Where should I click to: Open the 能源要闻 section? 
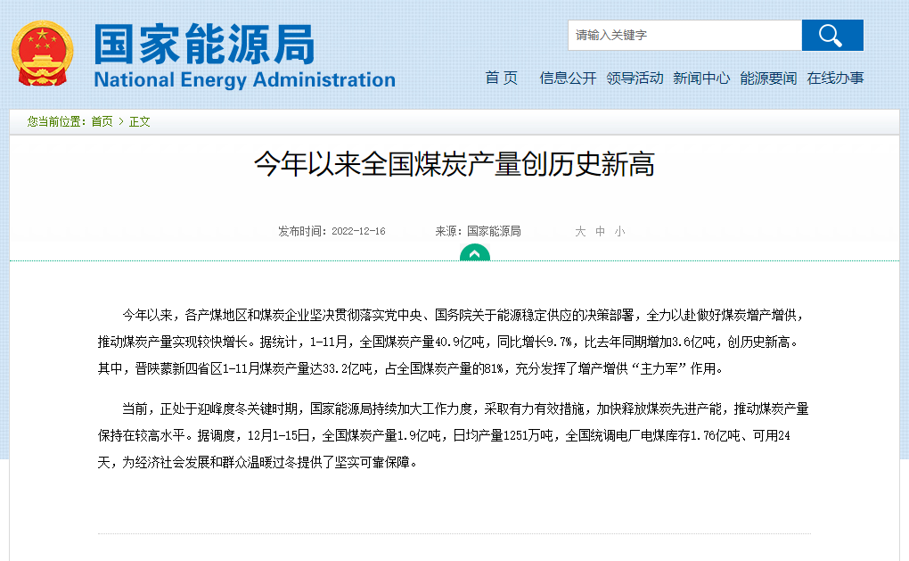768,78
